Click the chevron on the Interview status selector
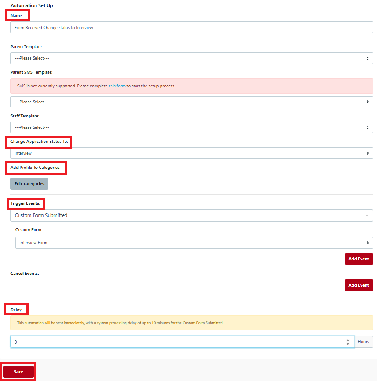The height and width of the screenshot is (381, 377). click(367, 153)
